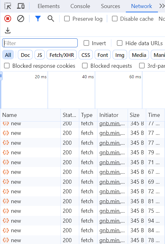Viewport: 165px width, 244px height.
Task: Click inside the Filter text field
Action: pyautogui.click(x=40, y=43)
